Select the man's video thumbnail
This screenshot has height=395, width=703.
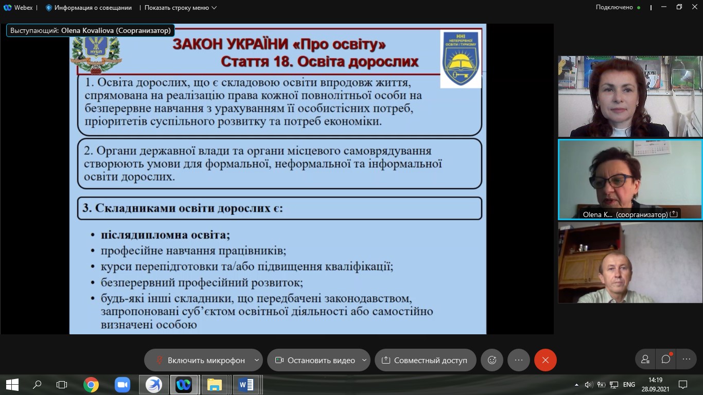630,262
